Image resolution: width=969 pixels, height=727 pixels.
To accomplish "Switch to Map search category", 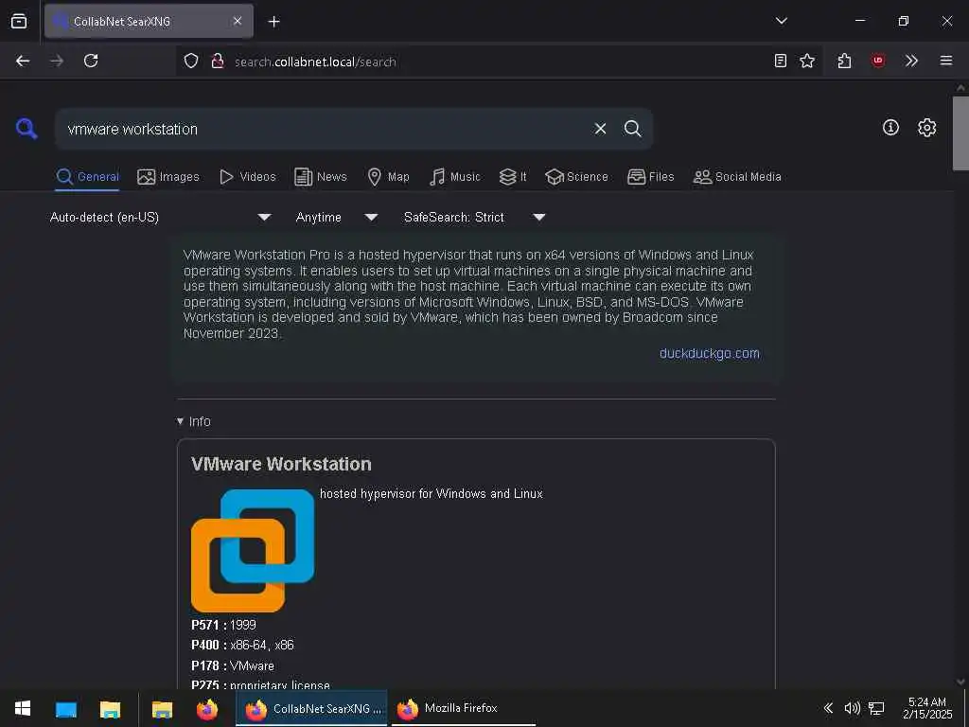I will coord(388,177).
